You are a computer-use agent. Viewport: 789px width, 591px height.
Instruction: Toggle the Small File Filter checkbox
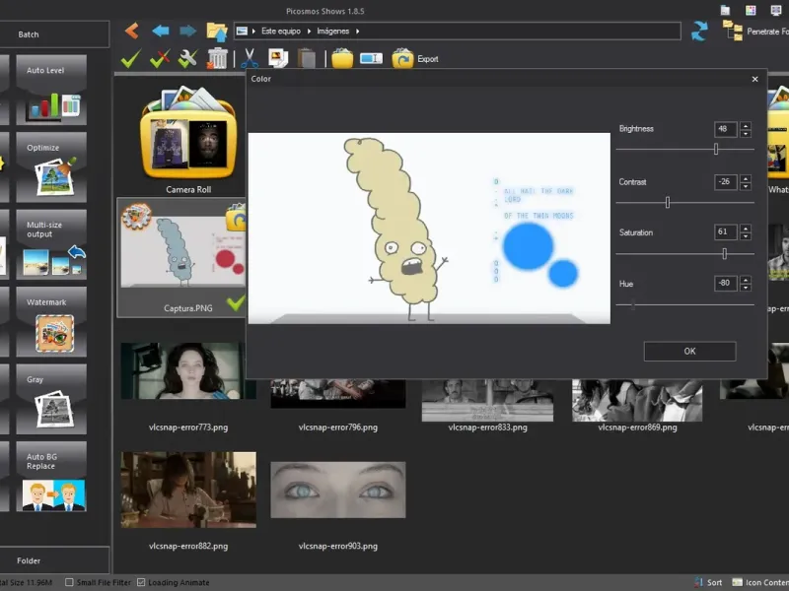coord(69,582)
